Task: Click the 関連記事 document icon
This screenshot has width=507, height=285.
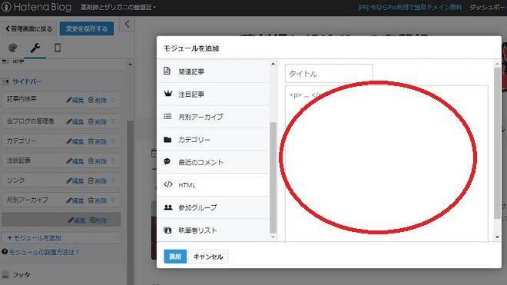Action: (x=167, y=71)
